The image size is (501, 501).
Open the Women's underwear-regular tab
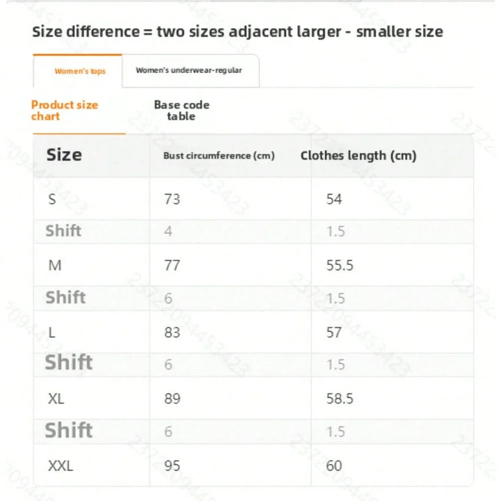coord(189,70)
